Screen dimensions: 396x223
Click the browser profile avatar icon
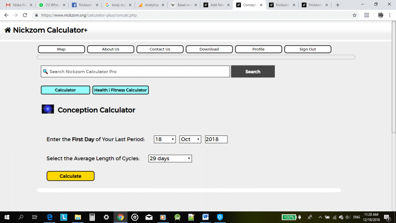click(x=381, y=15)
